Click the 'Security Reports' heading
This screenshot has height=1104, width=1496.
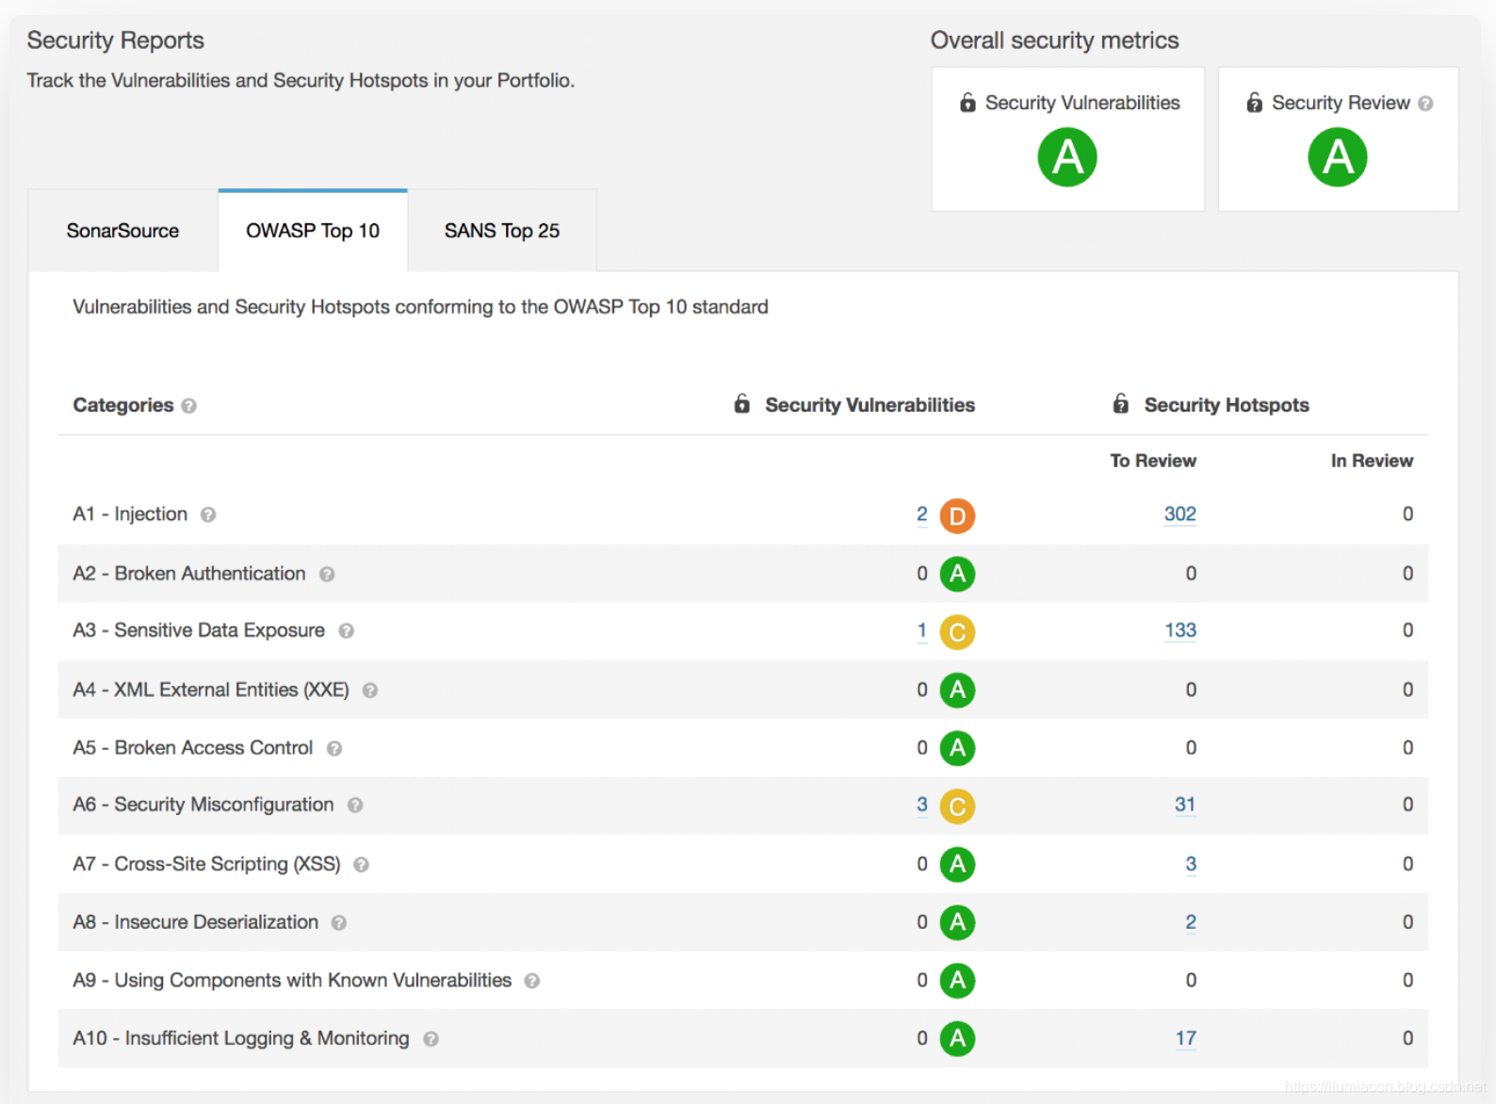coord(116,41)
